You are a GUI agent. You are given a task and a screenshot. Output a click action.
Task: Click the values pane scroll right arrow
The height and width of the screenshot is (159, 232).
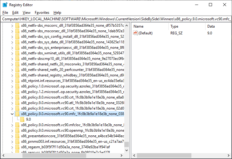click(x=229, y=155)
